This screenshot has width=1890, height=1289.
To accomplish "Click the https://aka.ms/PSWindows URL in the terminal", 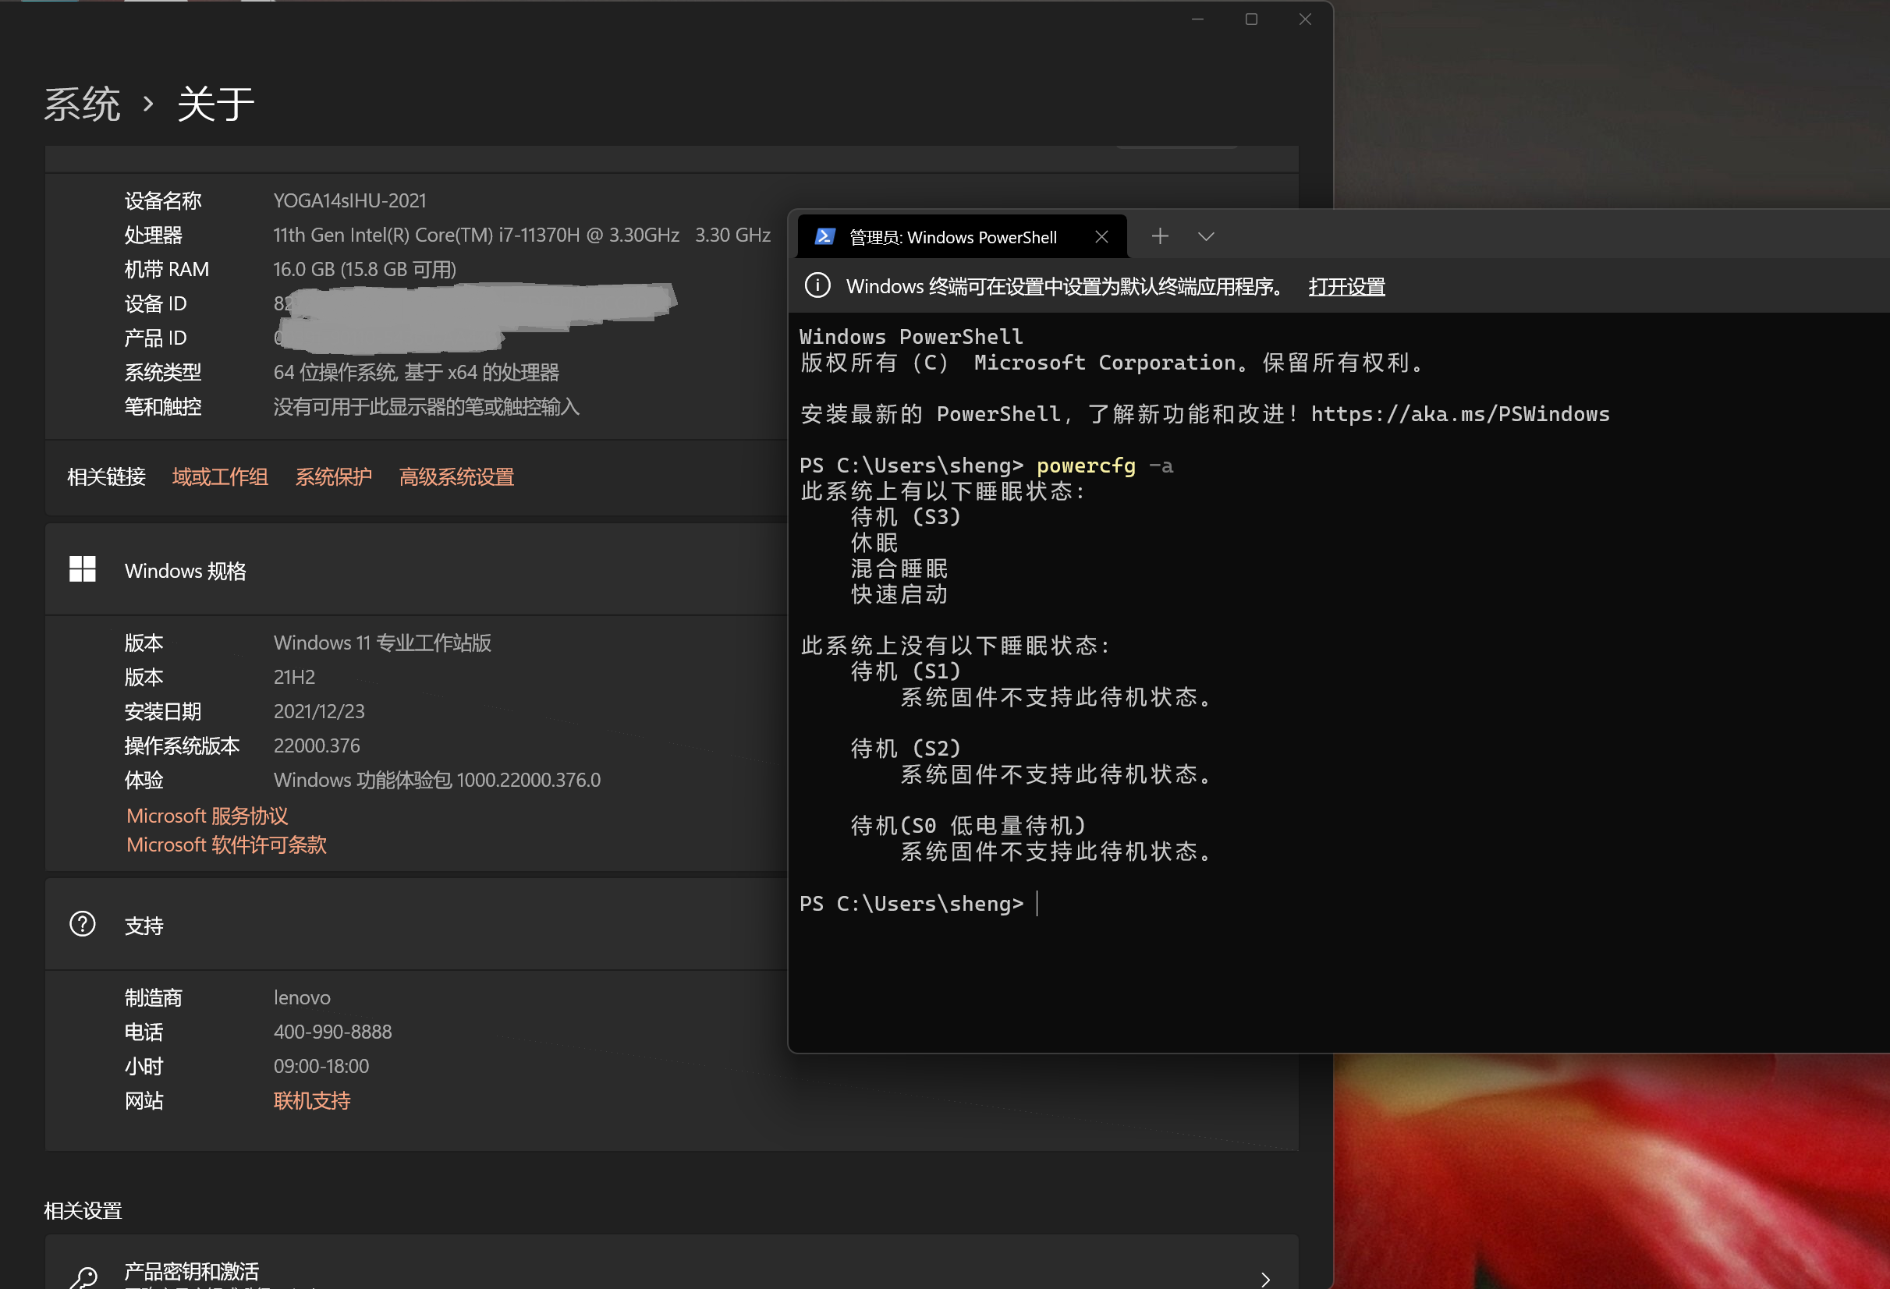I will pyautogui.click(x=1459, y=414).
